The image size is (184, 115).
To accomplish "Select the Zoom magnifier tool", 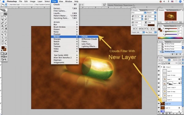I will (x=6, y=44).
